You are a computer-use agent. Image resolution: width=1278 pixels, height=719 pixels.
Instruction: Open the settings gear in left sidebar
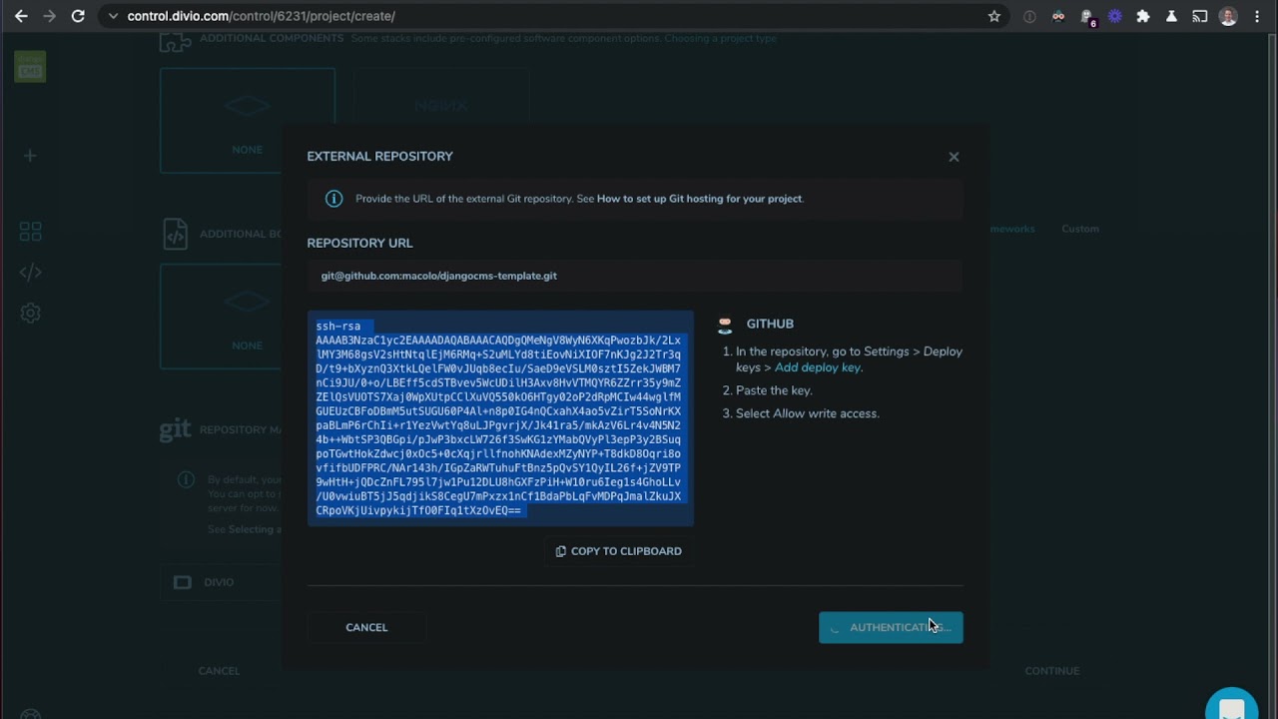point(30,314)
